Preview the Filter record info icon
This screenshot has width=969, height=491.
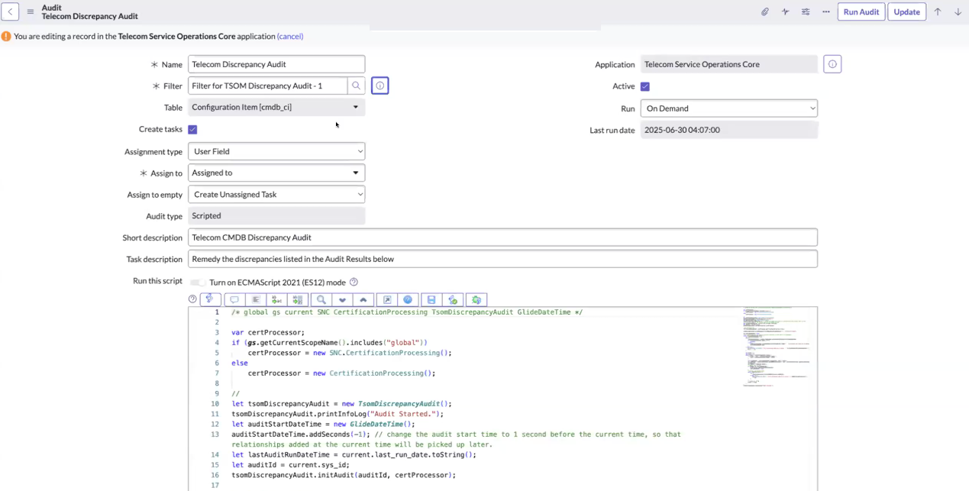click(x=380, y=86)
